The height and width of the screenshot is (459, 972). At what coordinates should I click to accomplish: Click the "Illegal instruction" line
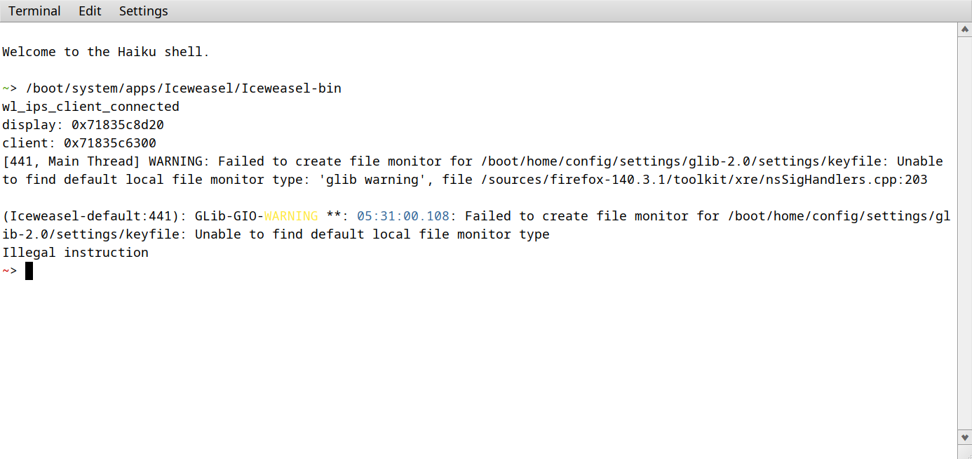(75, 253)
